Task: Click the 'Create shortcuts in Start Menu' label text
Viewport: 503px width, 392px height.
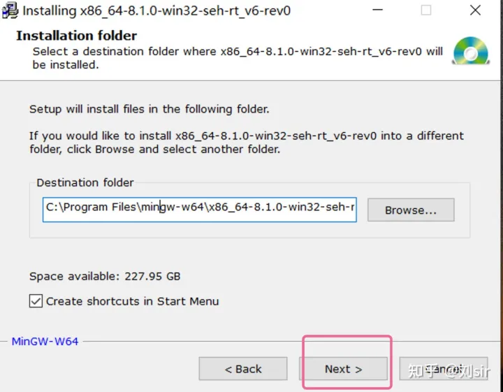Action: 132,301
